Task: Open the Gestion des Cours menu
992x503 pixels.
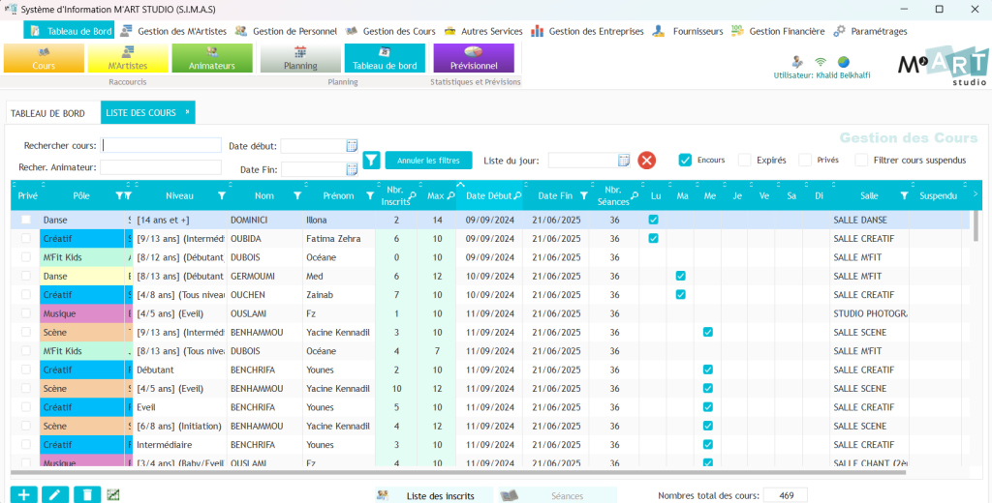Action: (x=391, y=31)
